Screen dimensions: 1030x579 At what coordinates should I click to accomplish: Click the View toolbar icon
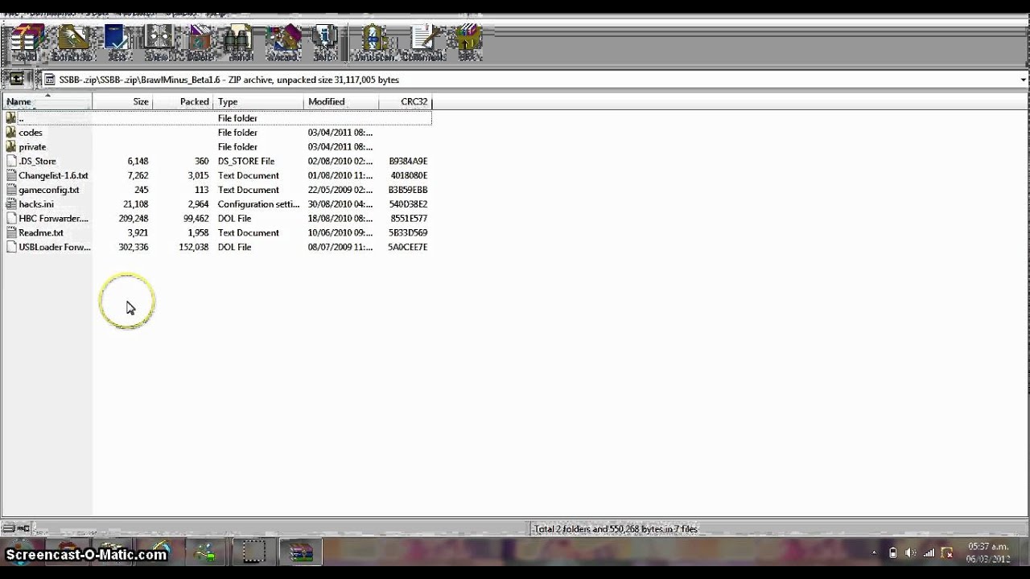click(x=158, y=42)
